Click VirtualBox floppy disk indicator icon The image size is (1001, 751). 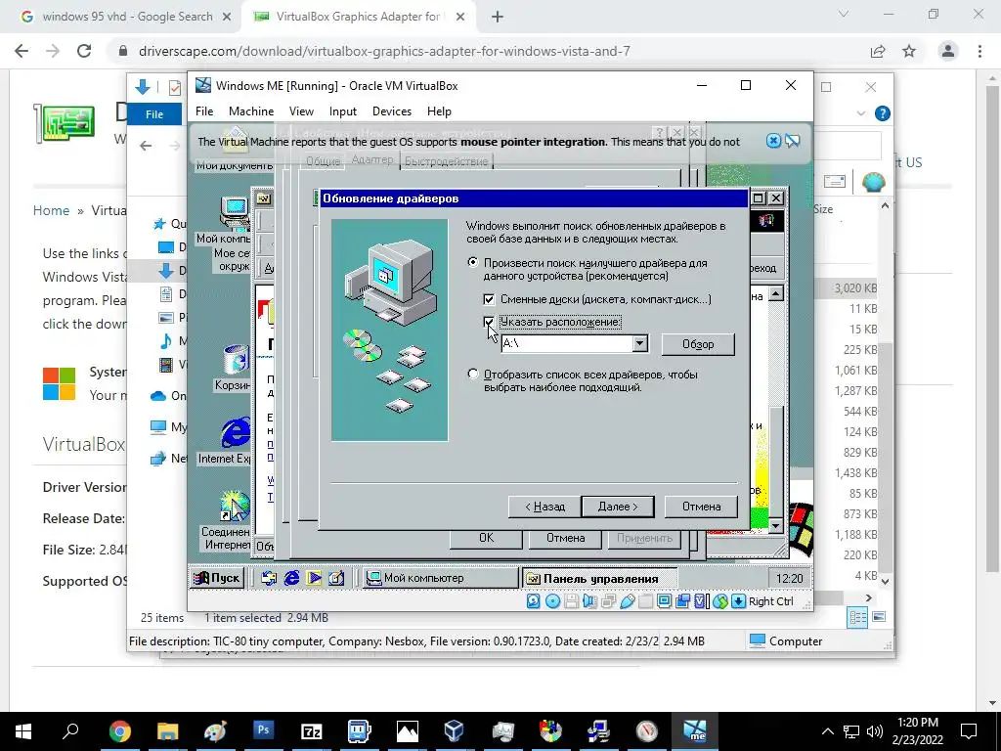pos(571,601)
